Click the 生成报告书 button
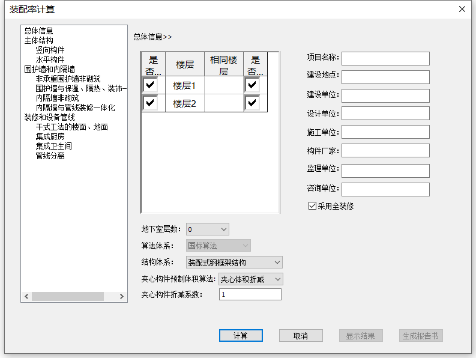Image resolution: width=476 pixels, height=358 pixels. pyautogui.click(x=421, y=336)
